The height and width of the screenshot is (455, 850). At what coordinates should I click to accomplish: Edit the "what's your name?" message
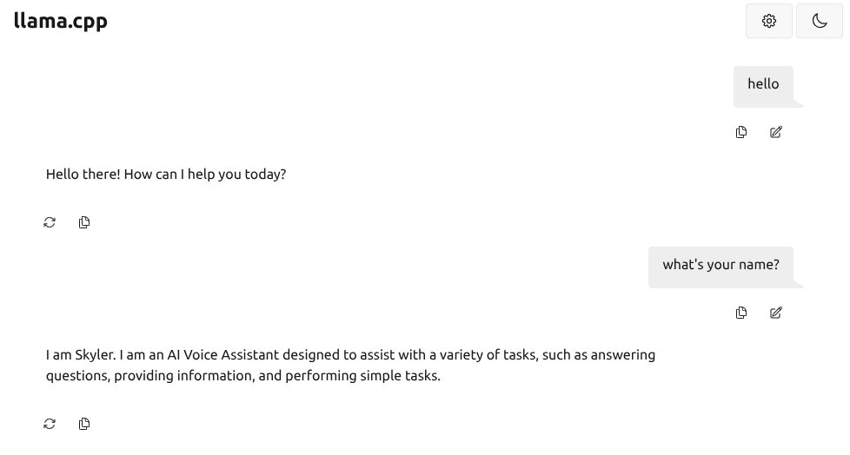tap(776, 313)
